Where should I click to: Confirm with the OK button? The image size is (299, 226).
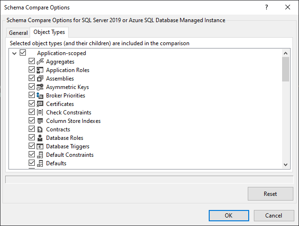coord(229,216)
